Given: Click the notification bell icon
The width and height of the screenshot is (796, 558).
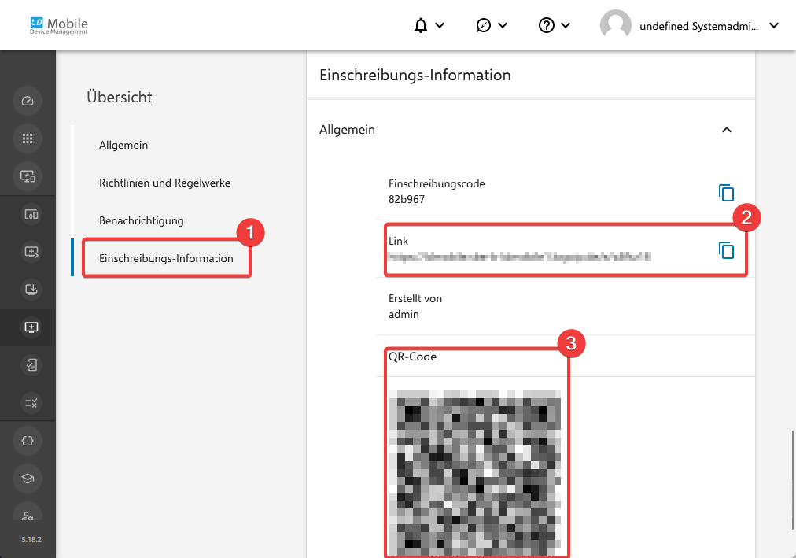Looking at the screenshot, I should pos(420,25).
